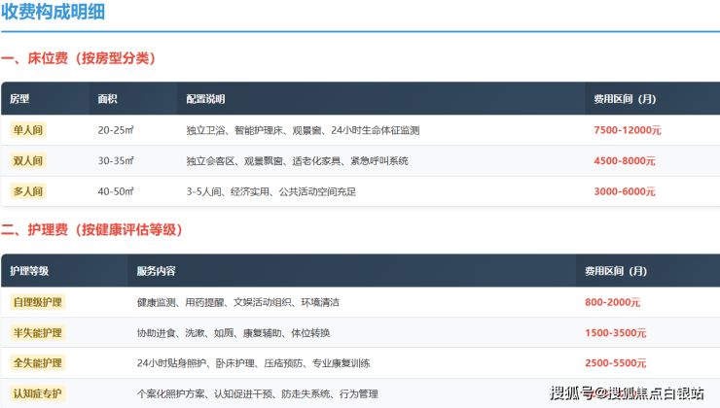Image resolution: width=720 pixels, height=408 pixels.
Task: Select the 自理级护理 care level badge
Action: coord(38,303)
